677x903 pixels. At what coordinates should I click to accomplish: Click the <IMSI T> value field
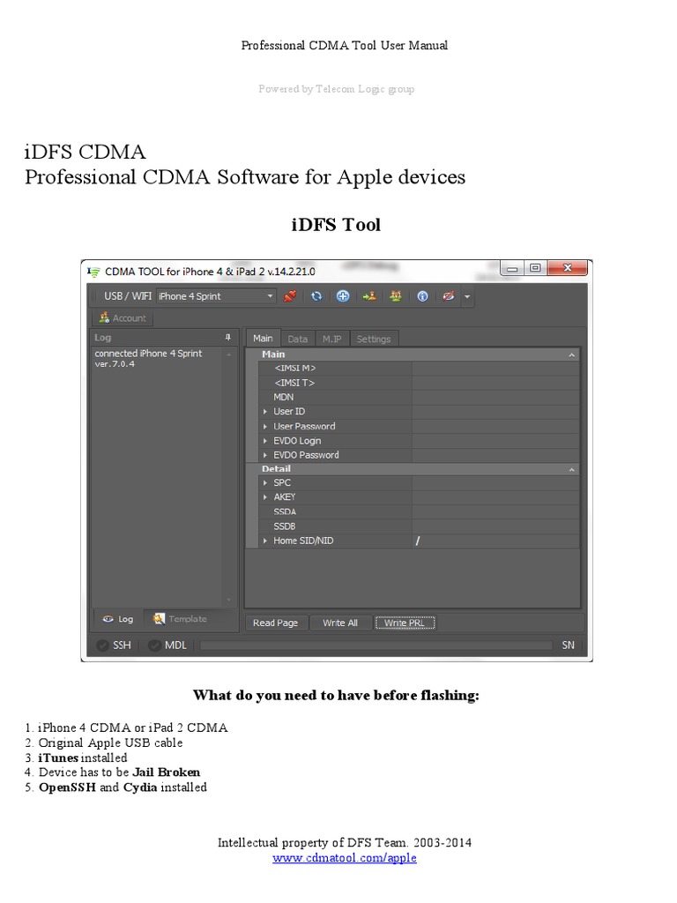point(495,383)
